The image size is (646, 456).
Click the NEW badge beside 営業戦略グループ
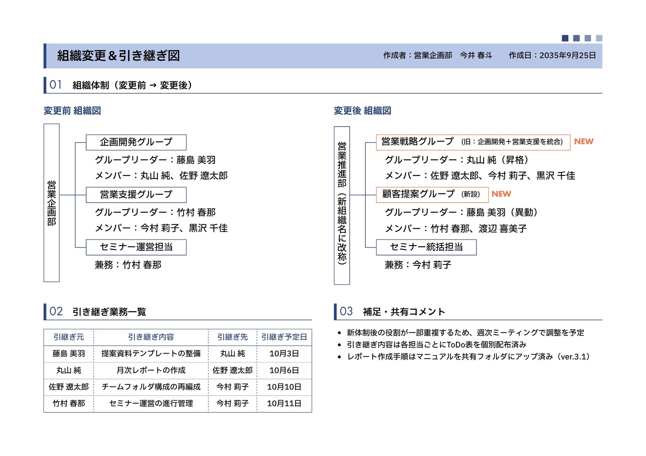584,142
